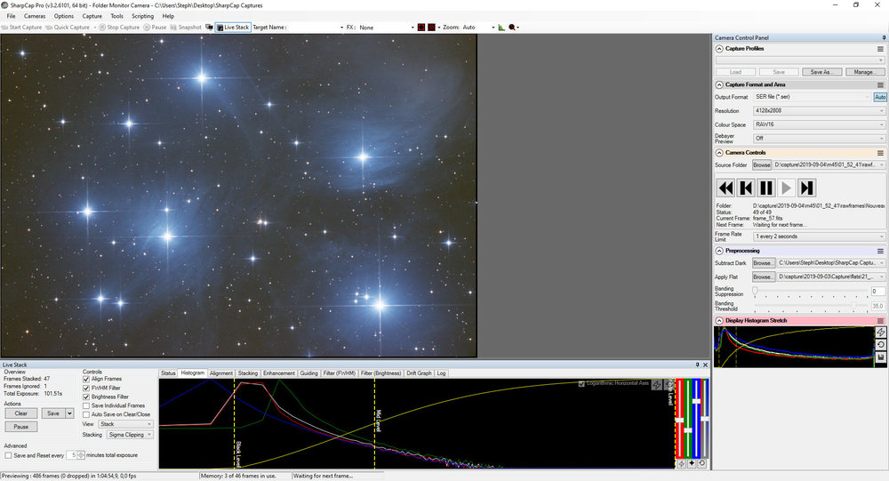This screenshot has height=481, width=889.
Task: Click the skip to last frame icon
Action: pos(807,188)
